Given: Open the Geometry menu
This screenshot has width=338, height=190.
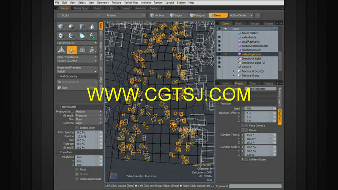Looking at the screenshot, I should [x=103, y=3].
